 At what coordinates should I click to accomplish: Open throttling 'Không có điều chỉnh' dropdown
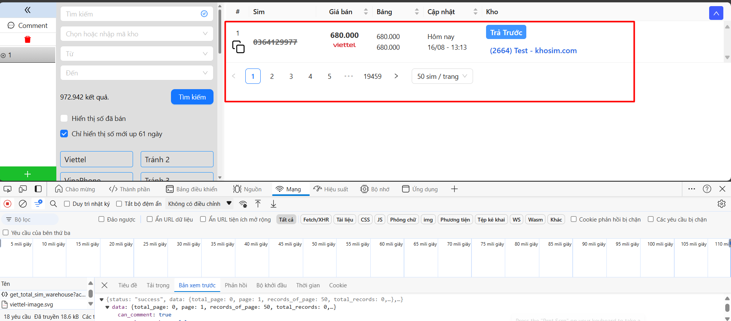pyautogui.click(x=200, y=204)
